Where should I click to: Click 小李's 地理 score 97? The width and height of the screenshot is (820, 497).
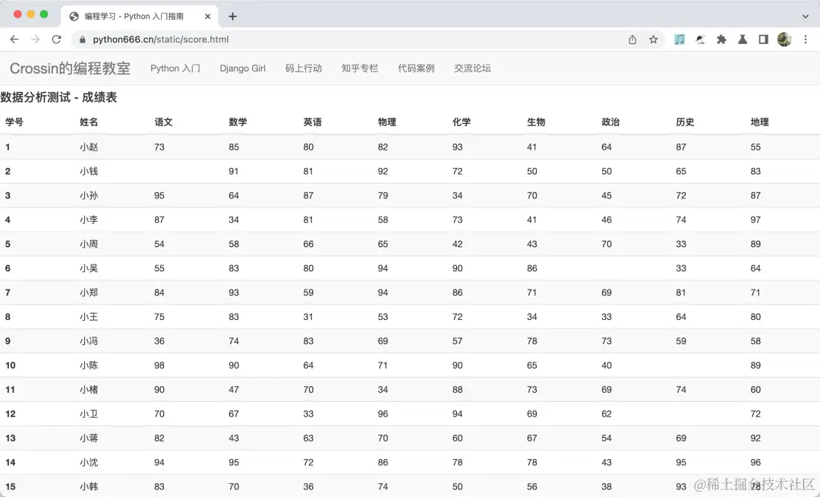click(755, 220)
